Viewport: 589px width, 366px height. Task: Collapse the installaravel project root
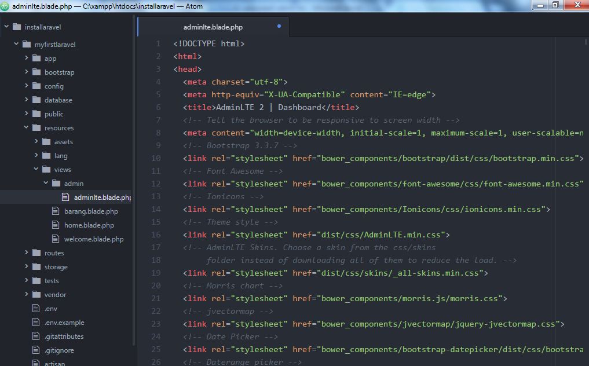tap(6, 27)
